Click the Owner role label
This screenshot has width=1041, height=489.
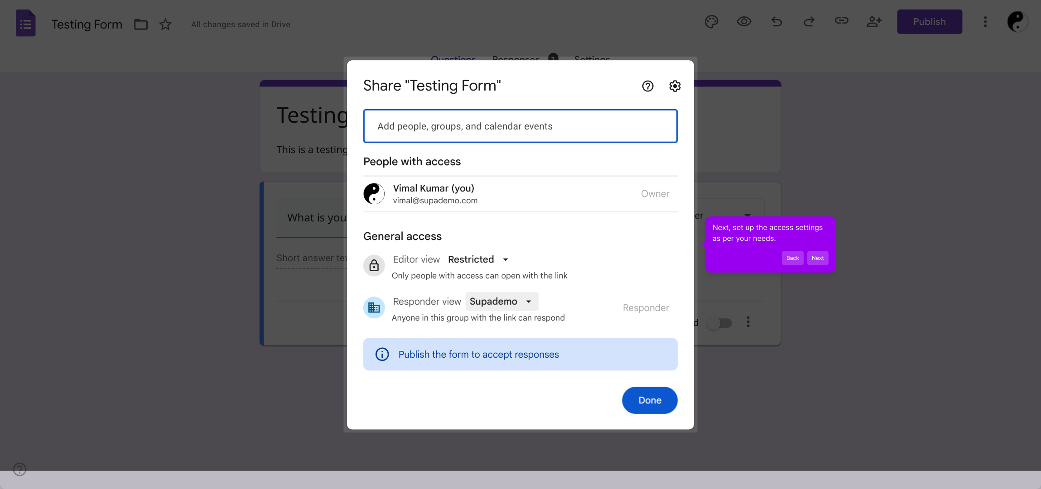click(655, 194)
